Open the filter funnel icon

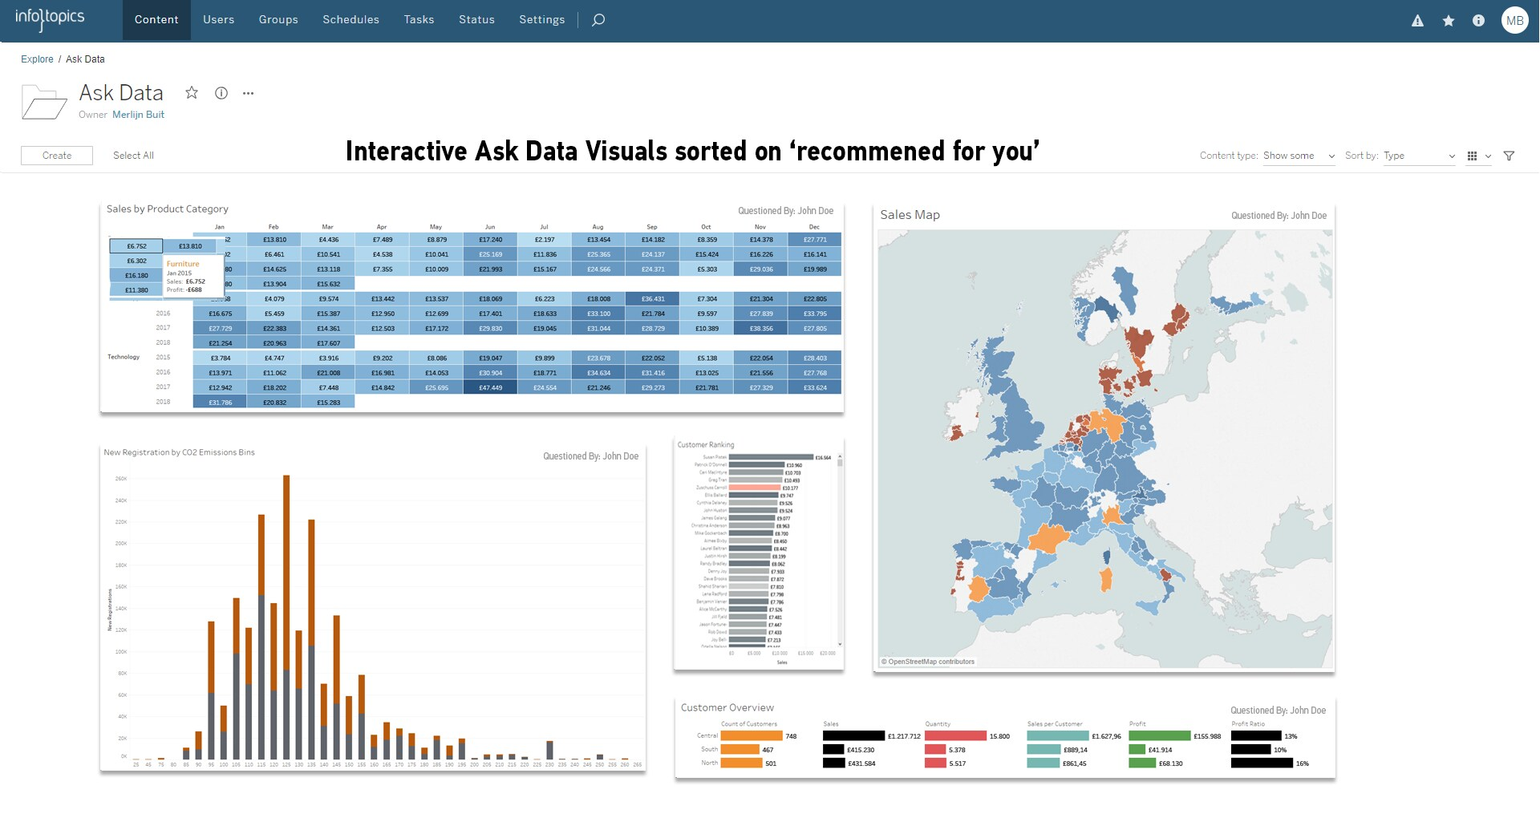1509,156
